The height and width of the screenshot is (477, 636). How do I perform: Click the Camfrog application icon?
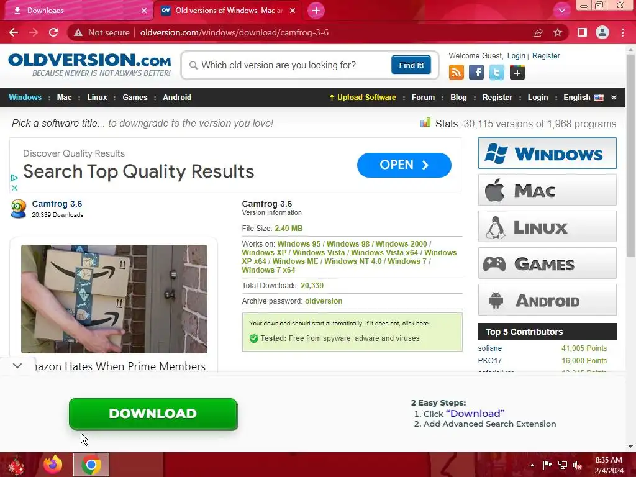18,209
